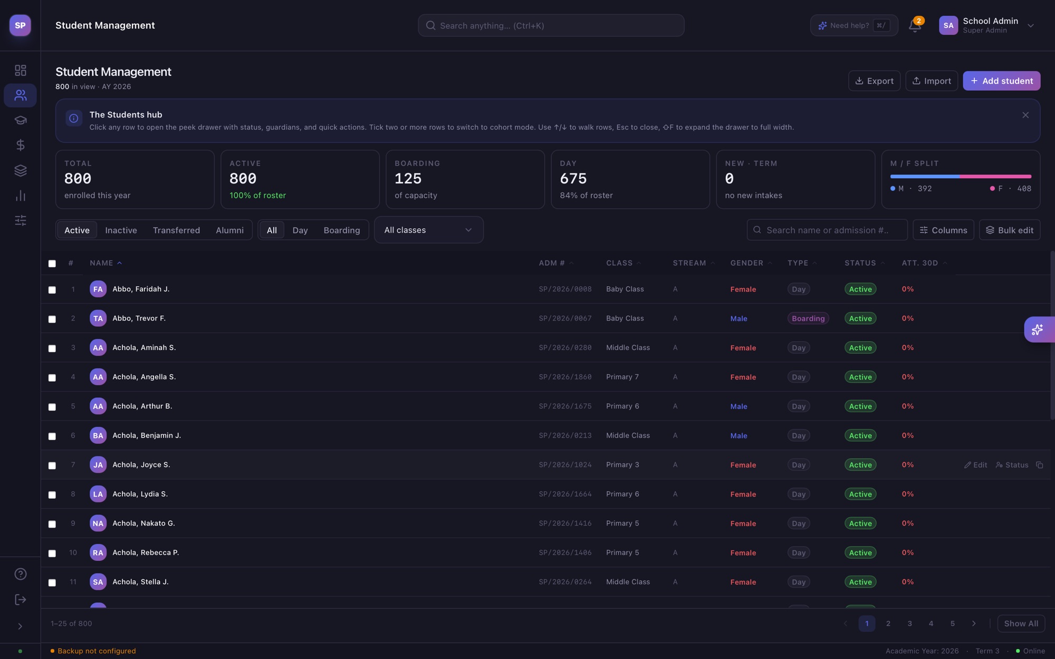Open the stacked layers sidebar icon
1055x659 pixels.
(20, 170)
